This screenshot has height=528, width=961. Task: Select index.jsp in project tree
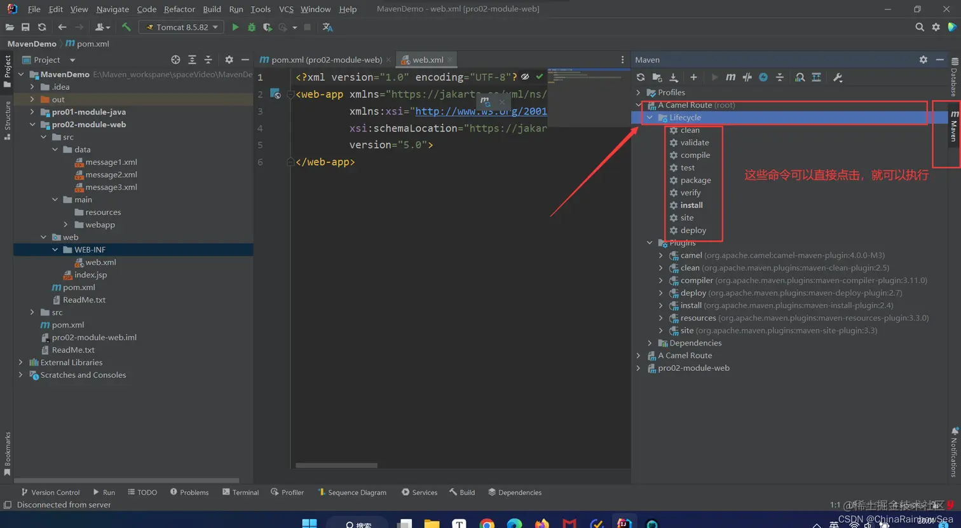[x=90, y=275]
